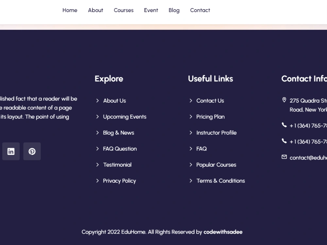Click chevron beside FAQ in Useful Links
327x245 pixels.
point(191,149)
